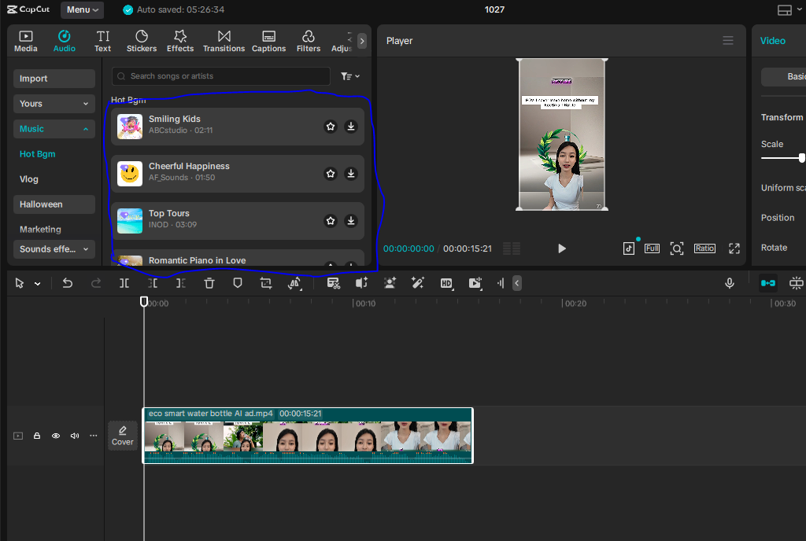Open the Stickers panel
The height and width of the screenshot is (541, 806).
coord(142,41)
